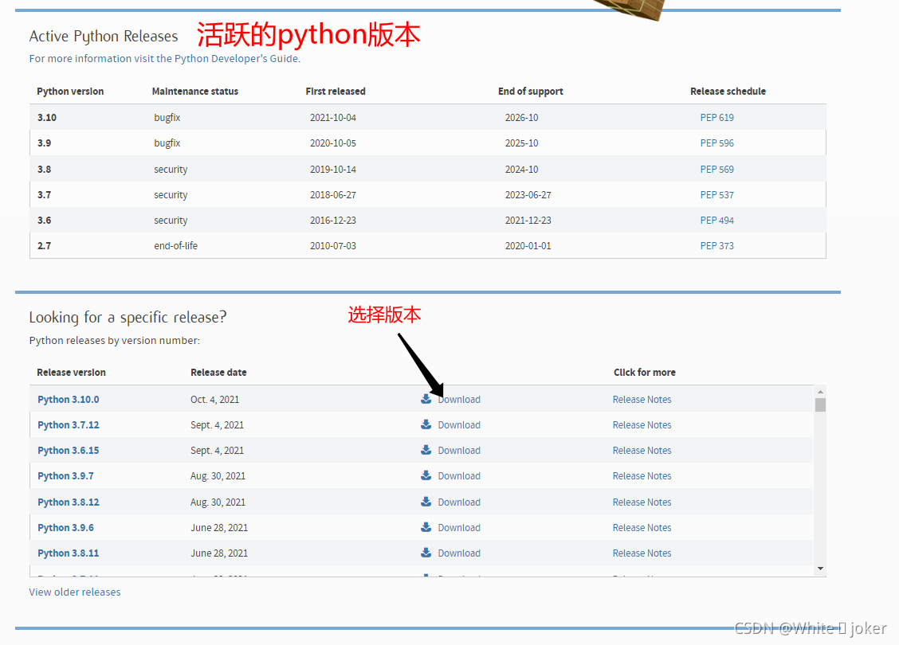Click scrollbar down arrow in releases list

pyautogui.click(x=820, y=569)
